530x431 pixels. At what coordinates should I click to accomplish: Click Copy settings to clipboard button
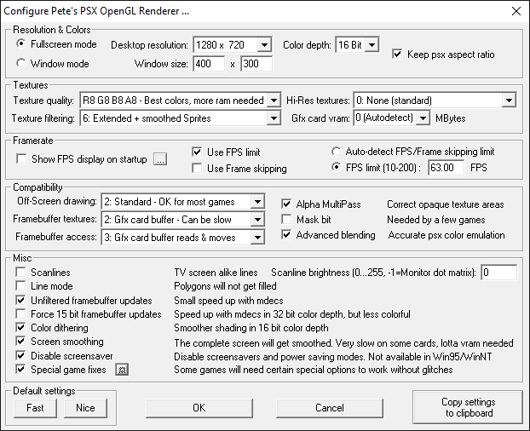[x=468, y=407]
